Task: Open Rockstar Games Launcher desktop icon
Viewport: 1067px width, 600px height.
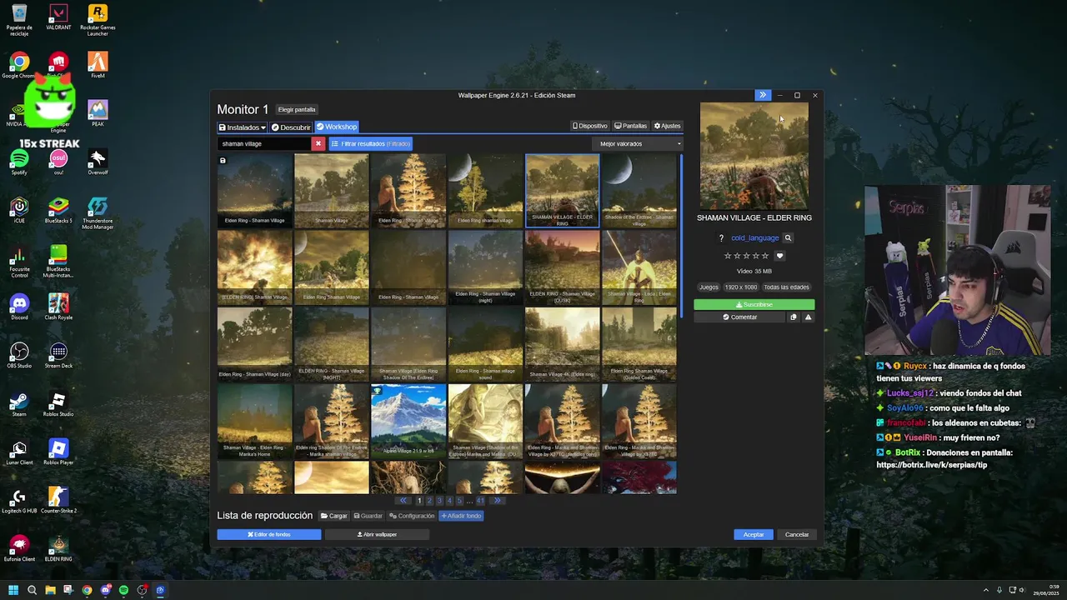Action: (98, 21)
